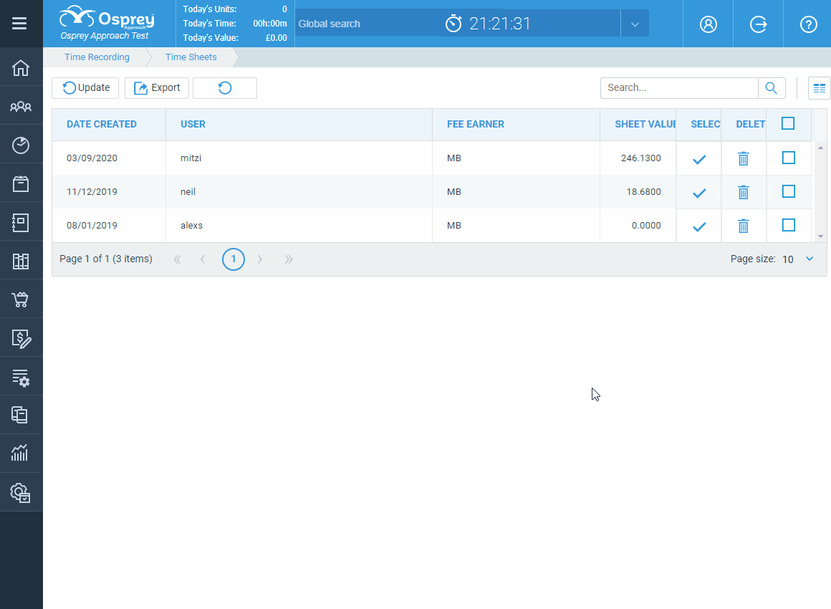831x609 pixels.
Task: Click user name mitzi
Action: click(191, 158)
